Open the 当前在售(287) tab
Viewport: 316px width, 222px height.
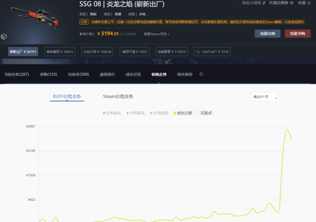pos(17,75)
